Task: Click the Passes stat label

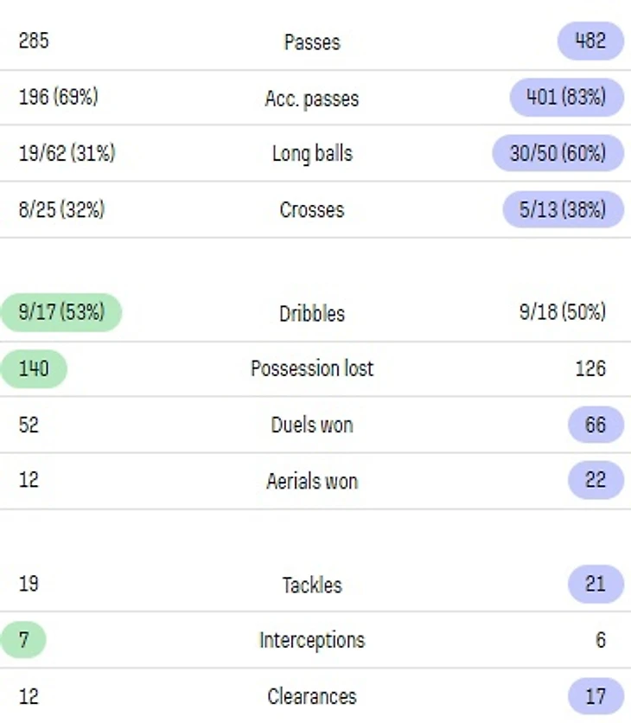Action: 312,42
